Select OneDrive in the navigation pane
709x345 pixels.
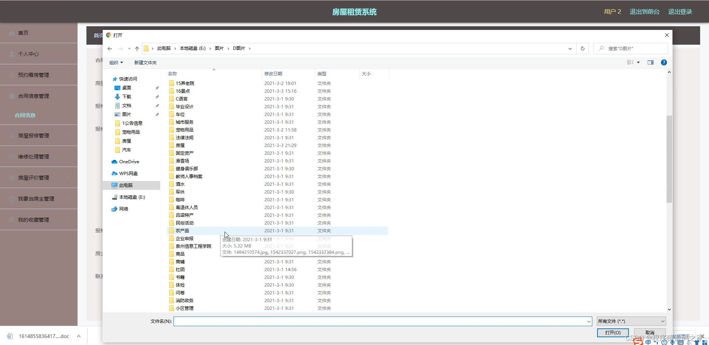(x=129, y=161)
